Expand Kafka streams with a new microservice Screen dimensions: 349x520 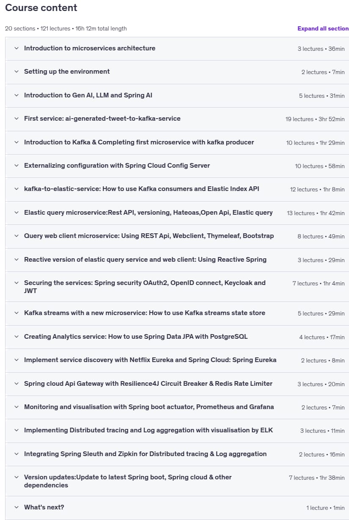point(177,313)
